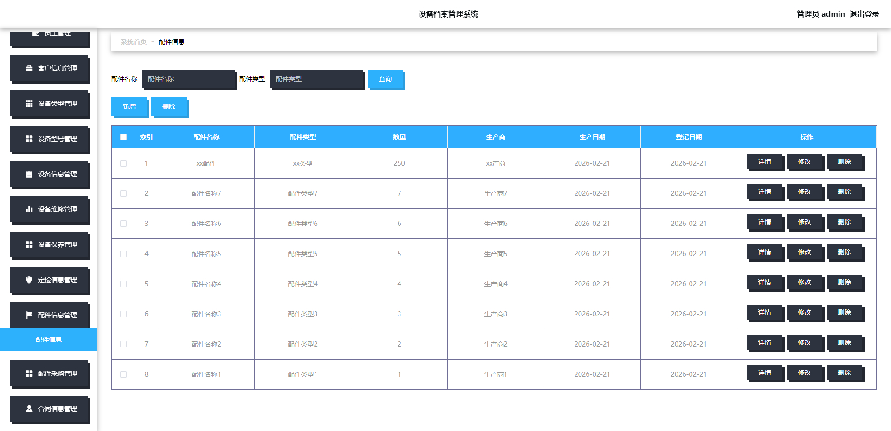This screenshot has width=891, height=431.
Task: Open the 设备保养管理 sidebar menu
Action: [50, 245]
